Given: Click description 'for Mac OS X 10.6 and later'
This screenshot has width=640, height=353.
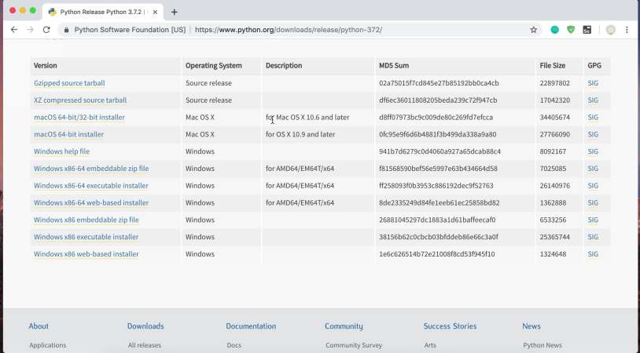Looking at the screenshot, I should point(307,117).
